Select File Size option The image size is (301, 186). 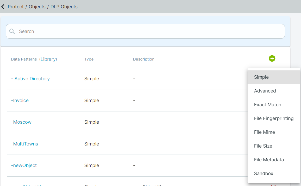(x=274, y=146)
